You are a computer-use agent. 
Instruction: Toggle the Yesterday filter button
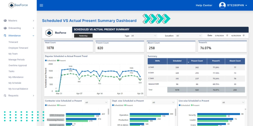[83, 36]
